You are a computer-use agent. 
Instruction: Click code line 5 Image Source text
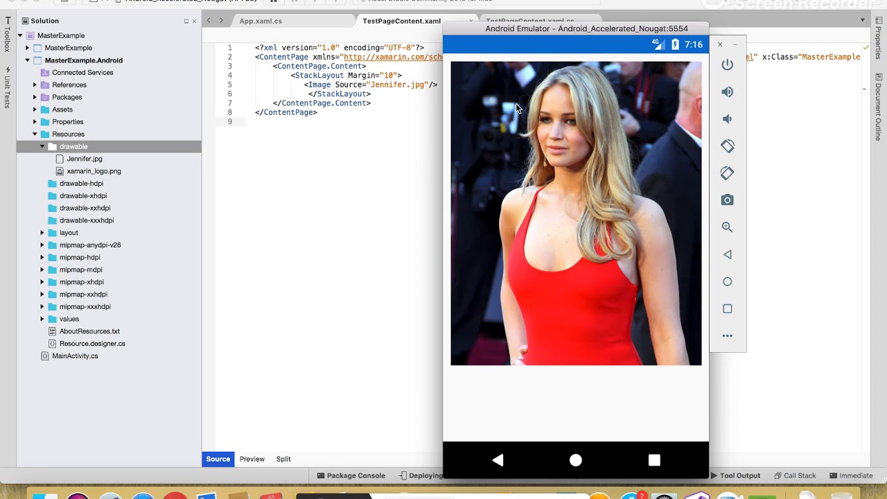371,85
